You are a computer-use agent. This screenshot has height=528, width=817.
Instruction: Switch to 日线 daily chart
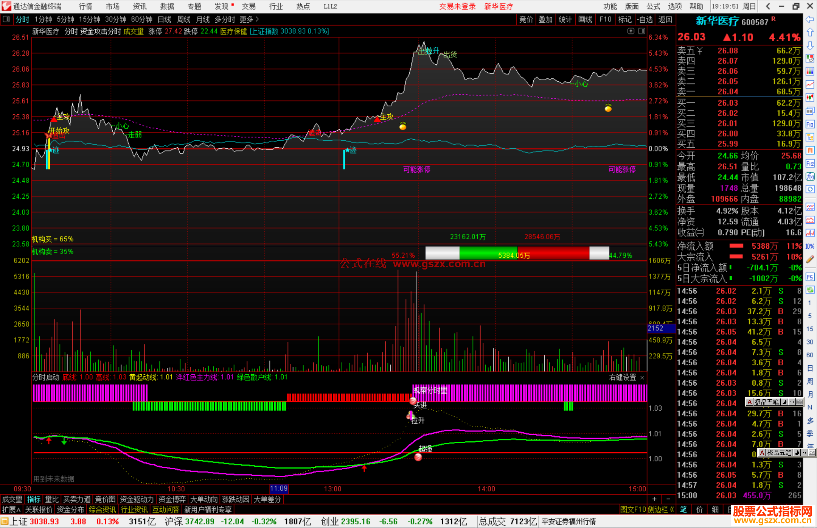click(165, 19)
